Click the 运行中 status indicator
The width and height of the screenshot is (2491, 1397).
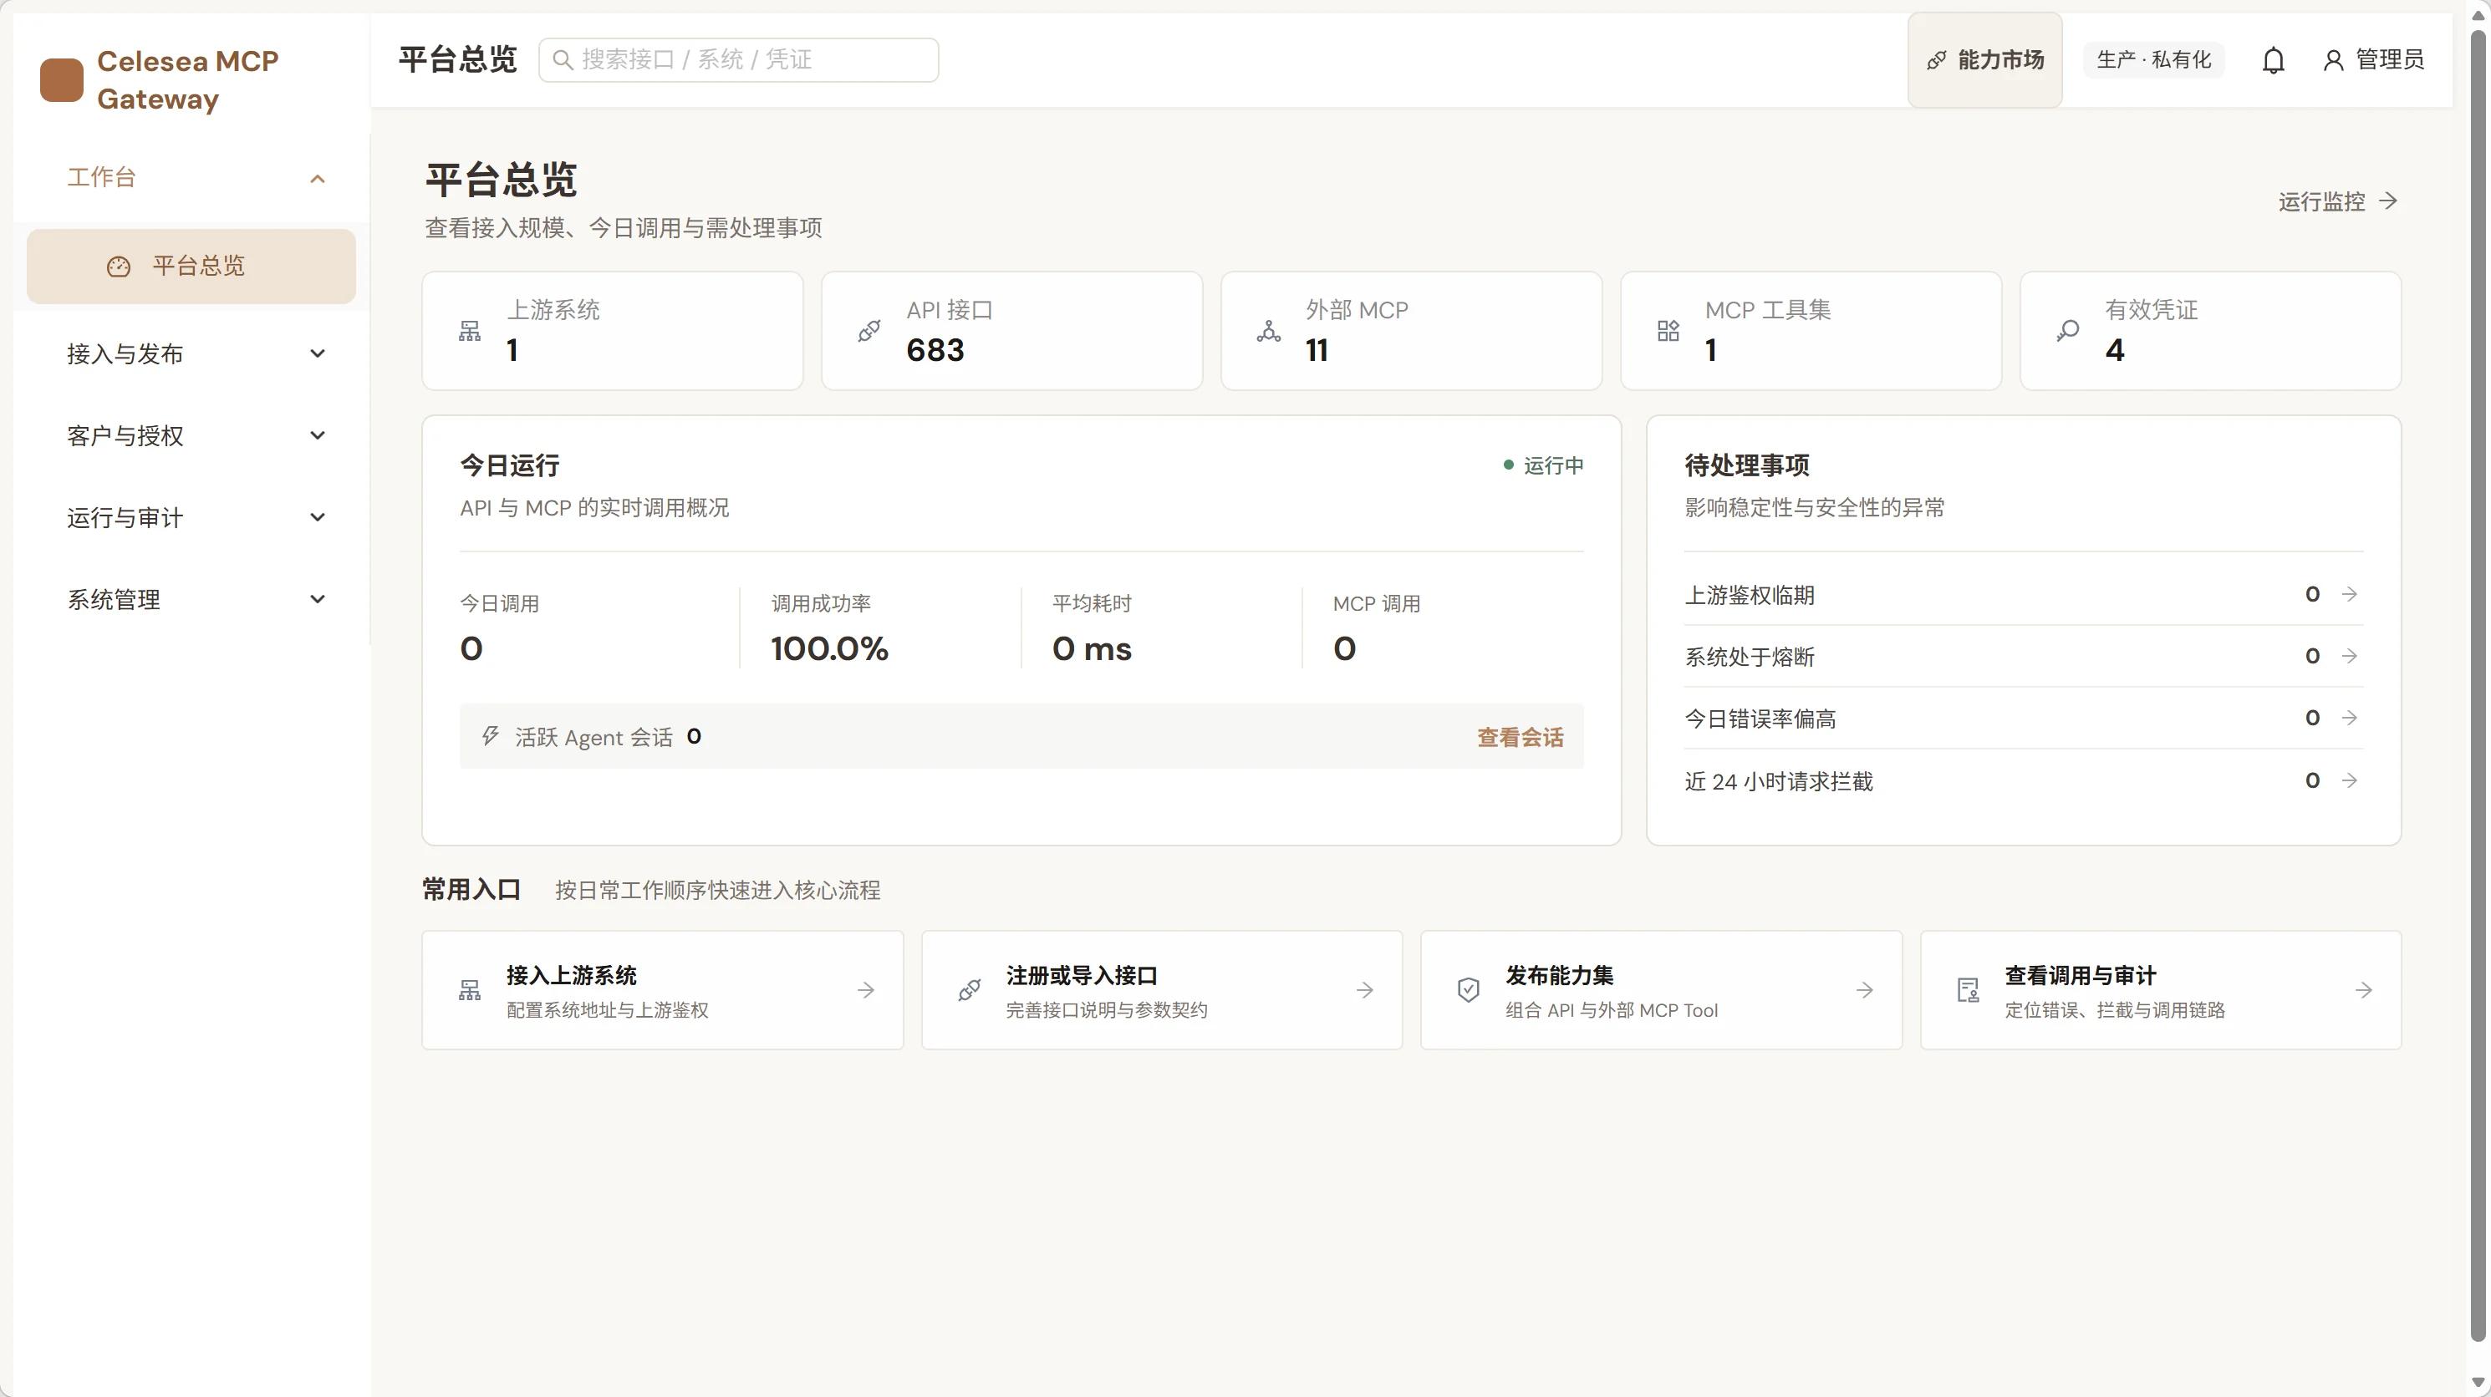1543,466
